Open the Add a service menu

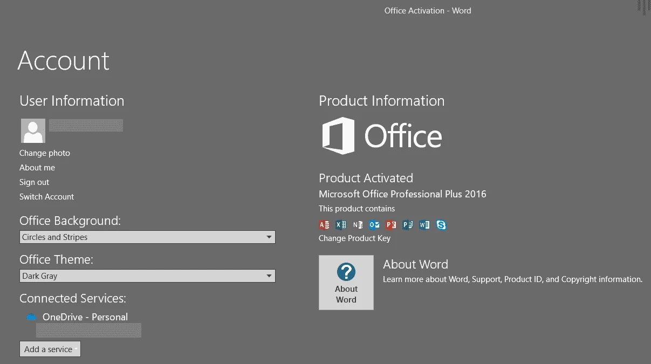[50, 349]
